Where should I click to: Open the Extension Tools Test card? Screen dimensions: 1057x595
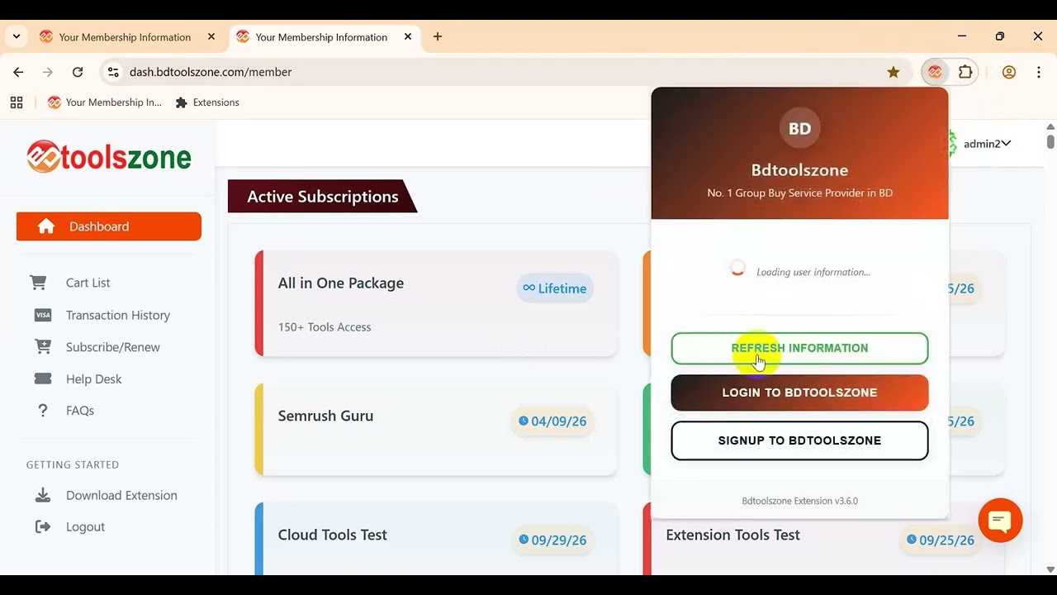[824, 539]
